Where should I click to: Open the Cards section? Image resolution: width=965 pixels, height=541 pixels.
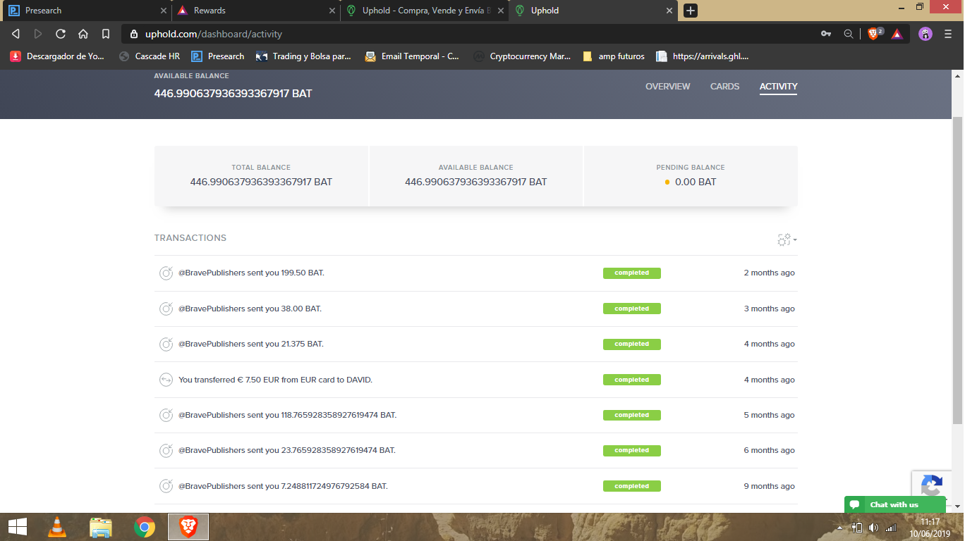724,87
